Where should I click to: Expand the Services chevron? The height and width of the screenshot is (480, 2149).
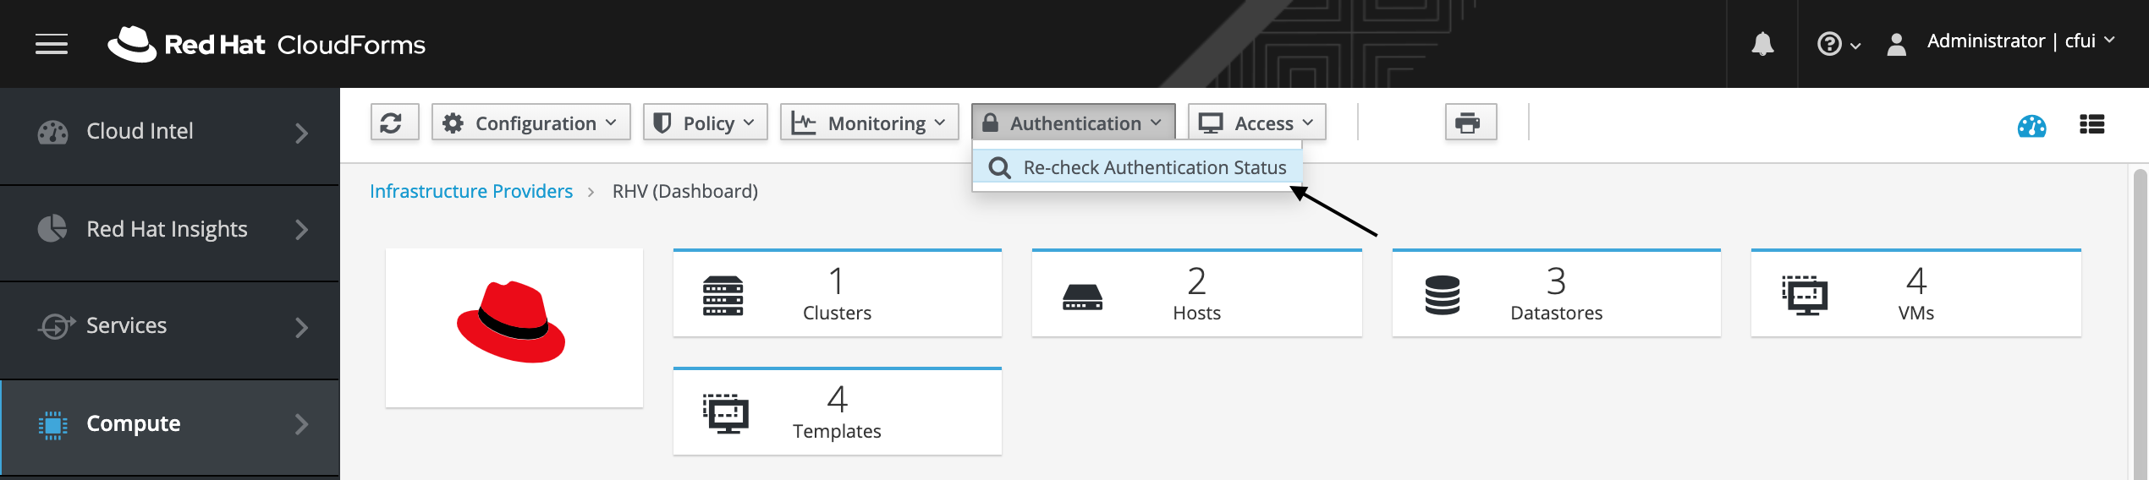pyautogui.click(x=301, y=327)
